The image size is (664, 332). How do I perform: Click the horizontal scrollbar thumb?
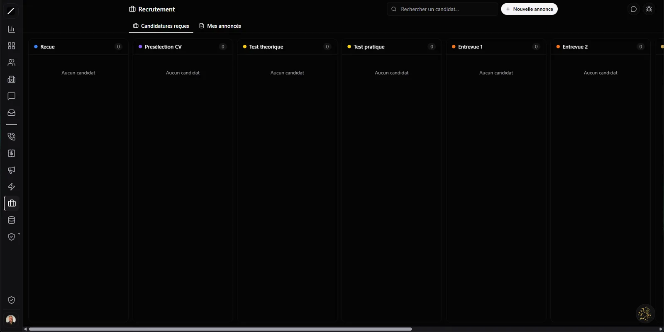(220, 329)
